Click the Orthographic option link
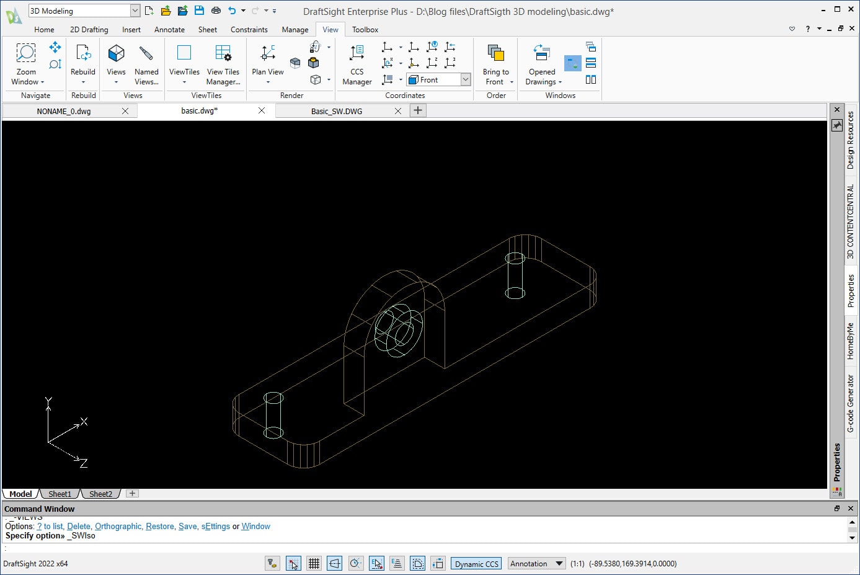Image resolution: width=860 pixels, height=575 pixels. pyautogui.click(x=118, y=526)
